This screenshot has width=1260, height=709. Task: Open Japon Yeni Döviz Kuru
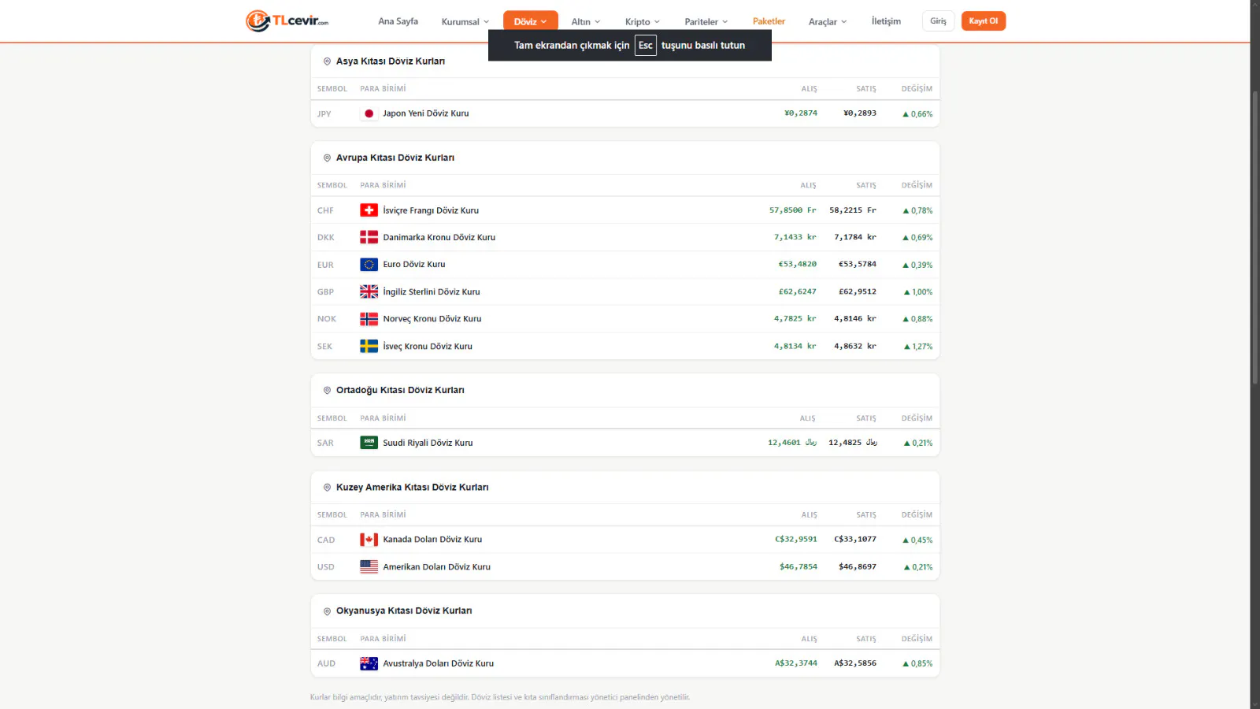pyautogui.click(x=426, y=113)
